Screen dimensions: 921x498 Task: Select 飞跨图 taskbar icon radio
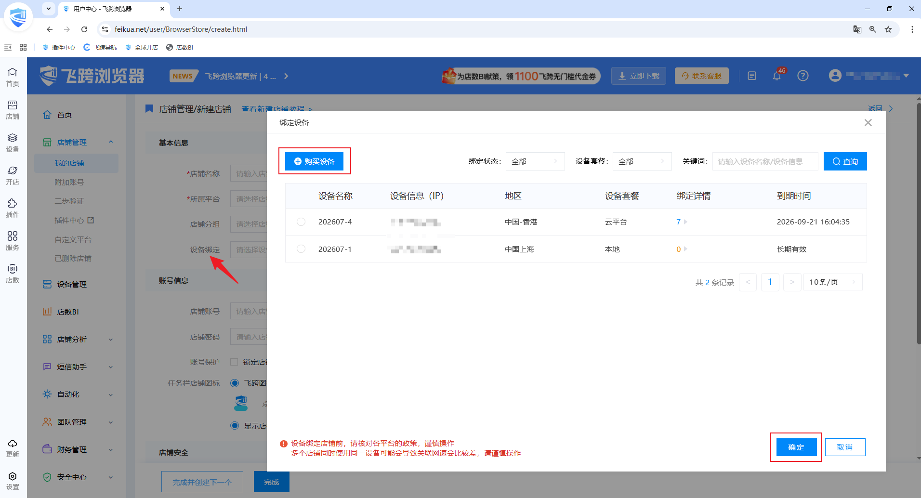[x=235, y=383]
